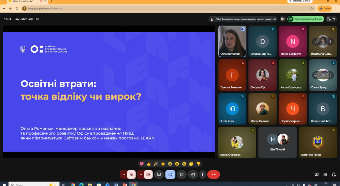Open PowerPoint from the taskbar
Viewport: 340px width, 186px height.
(125, 185)
